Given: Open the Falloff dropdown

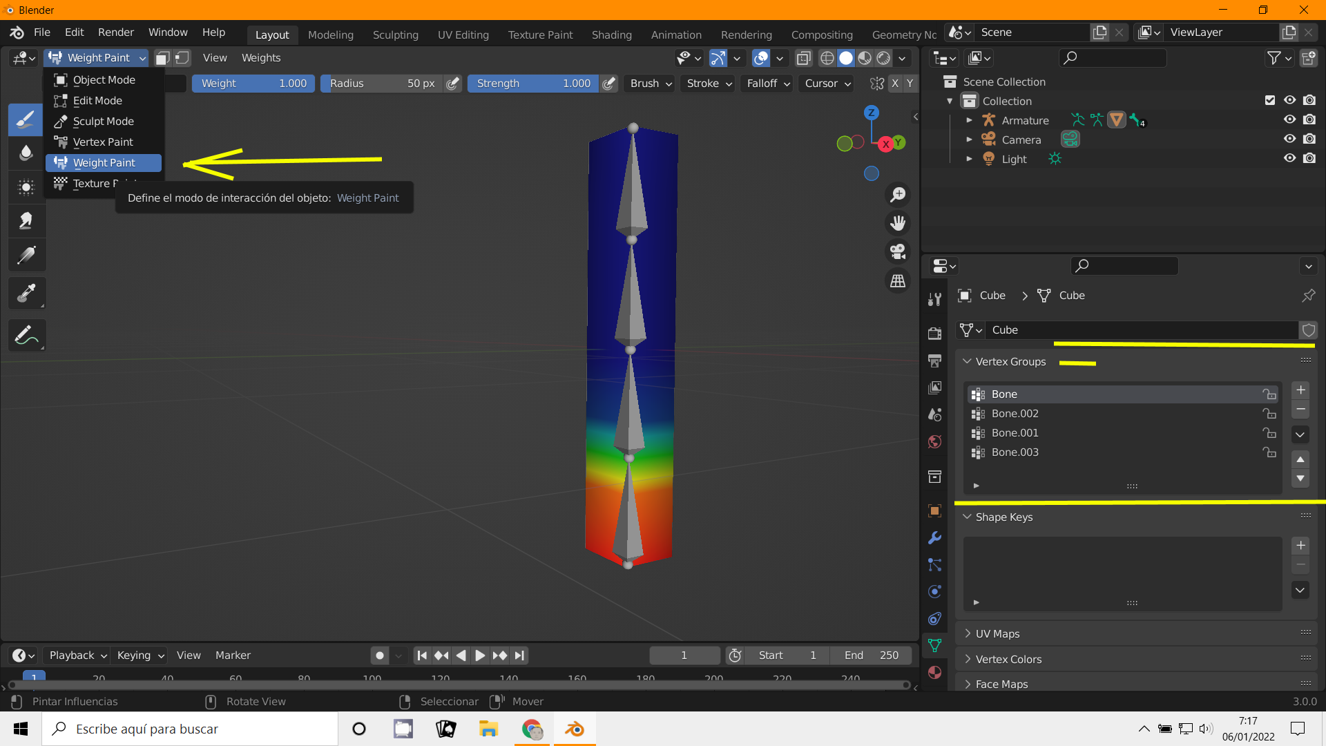Looking at the screenshot, I should coord(768,84).
